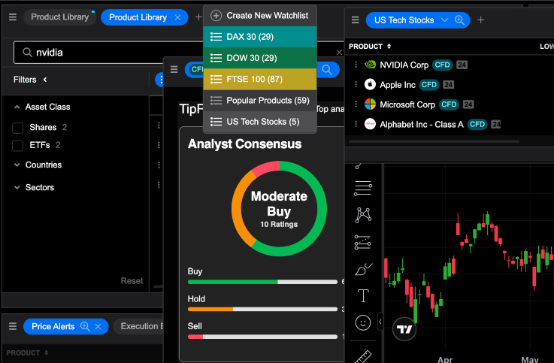Click the blue search button in the analyst panel
This screenshot has height=363, width=554.
pyautogui.click(x=327, y=70)
